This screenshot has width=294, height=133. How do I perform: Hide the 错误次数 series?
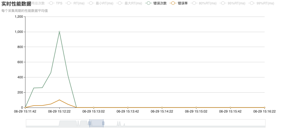(x=160, y=3)
